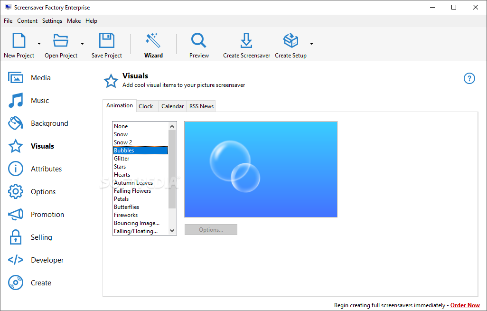Open the Content menu
Image resolution: width=487 pixels, height=311 pixels.
28,21
